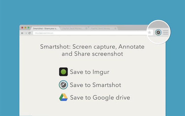Image resolution: width=185 pixels, height=116 pixels.
Task: Reload the page with refresh icon
Action: click(29, 33)
